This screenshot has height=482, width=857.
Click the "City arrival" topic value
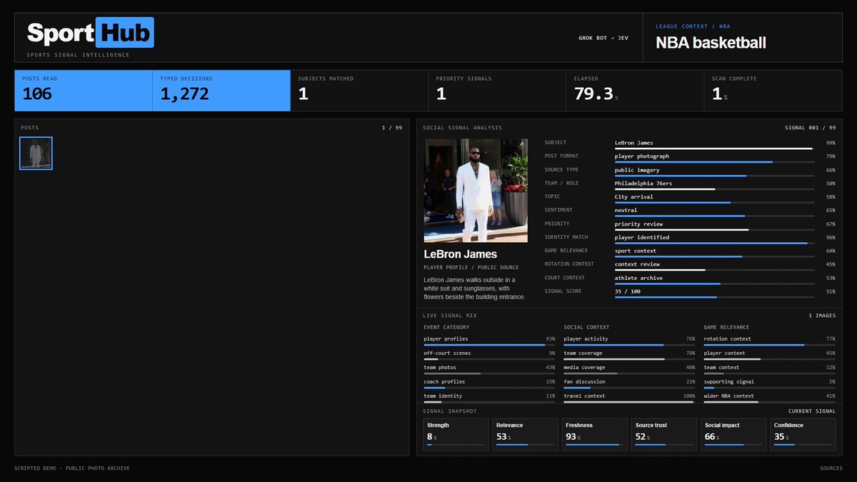[634, 197]
